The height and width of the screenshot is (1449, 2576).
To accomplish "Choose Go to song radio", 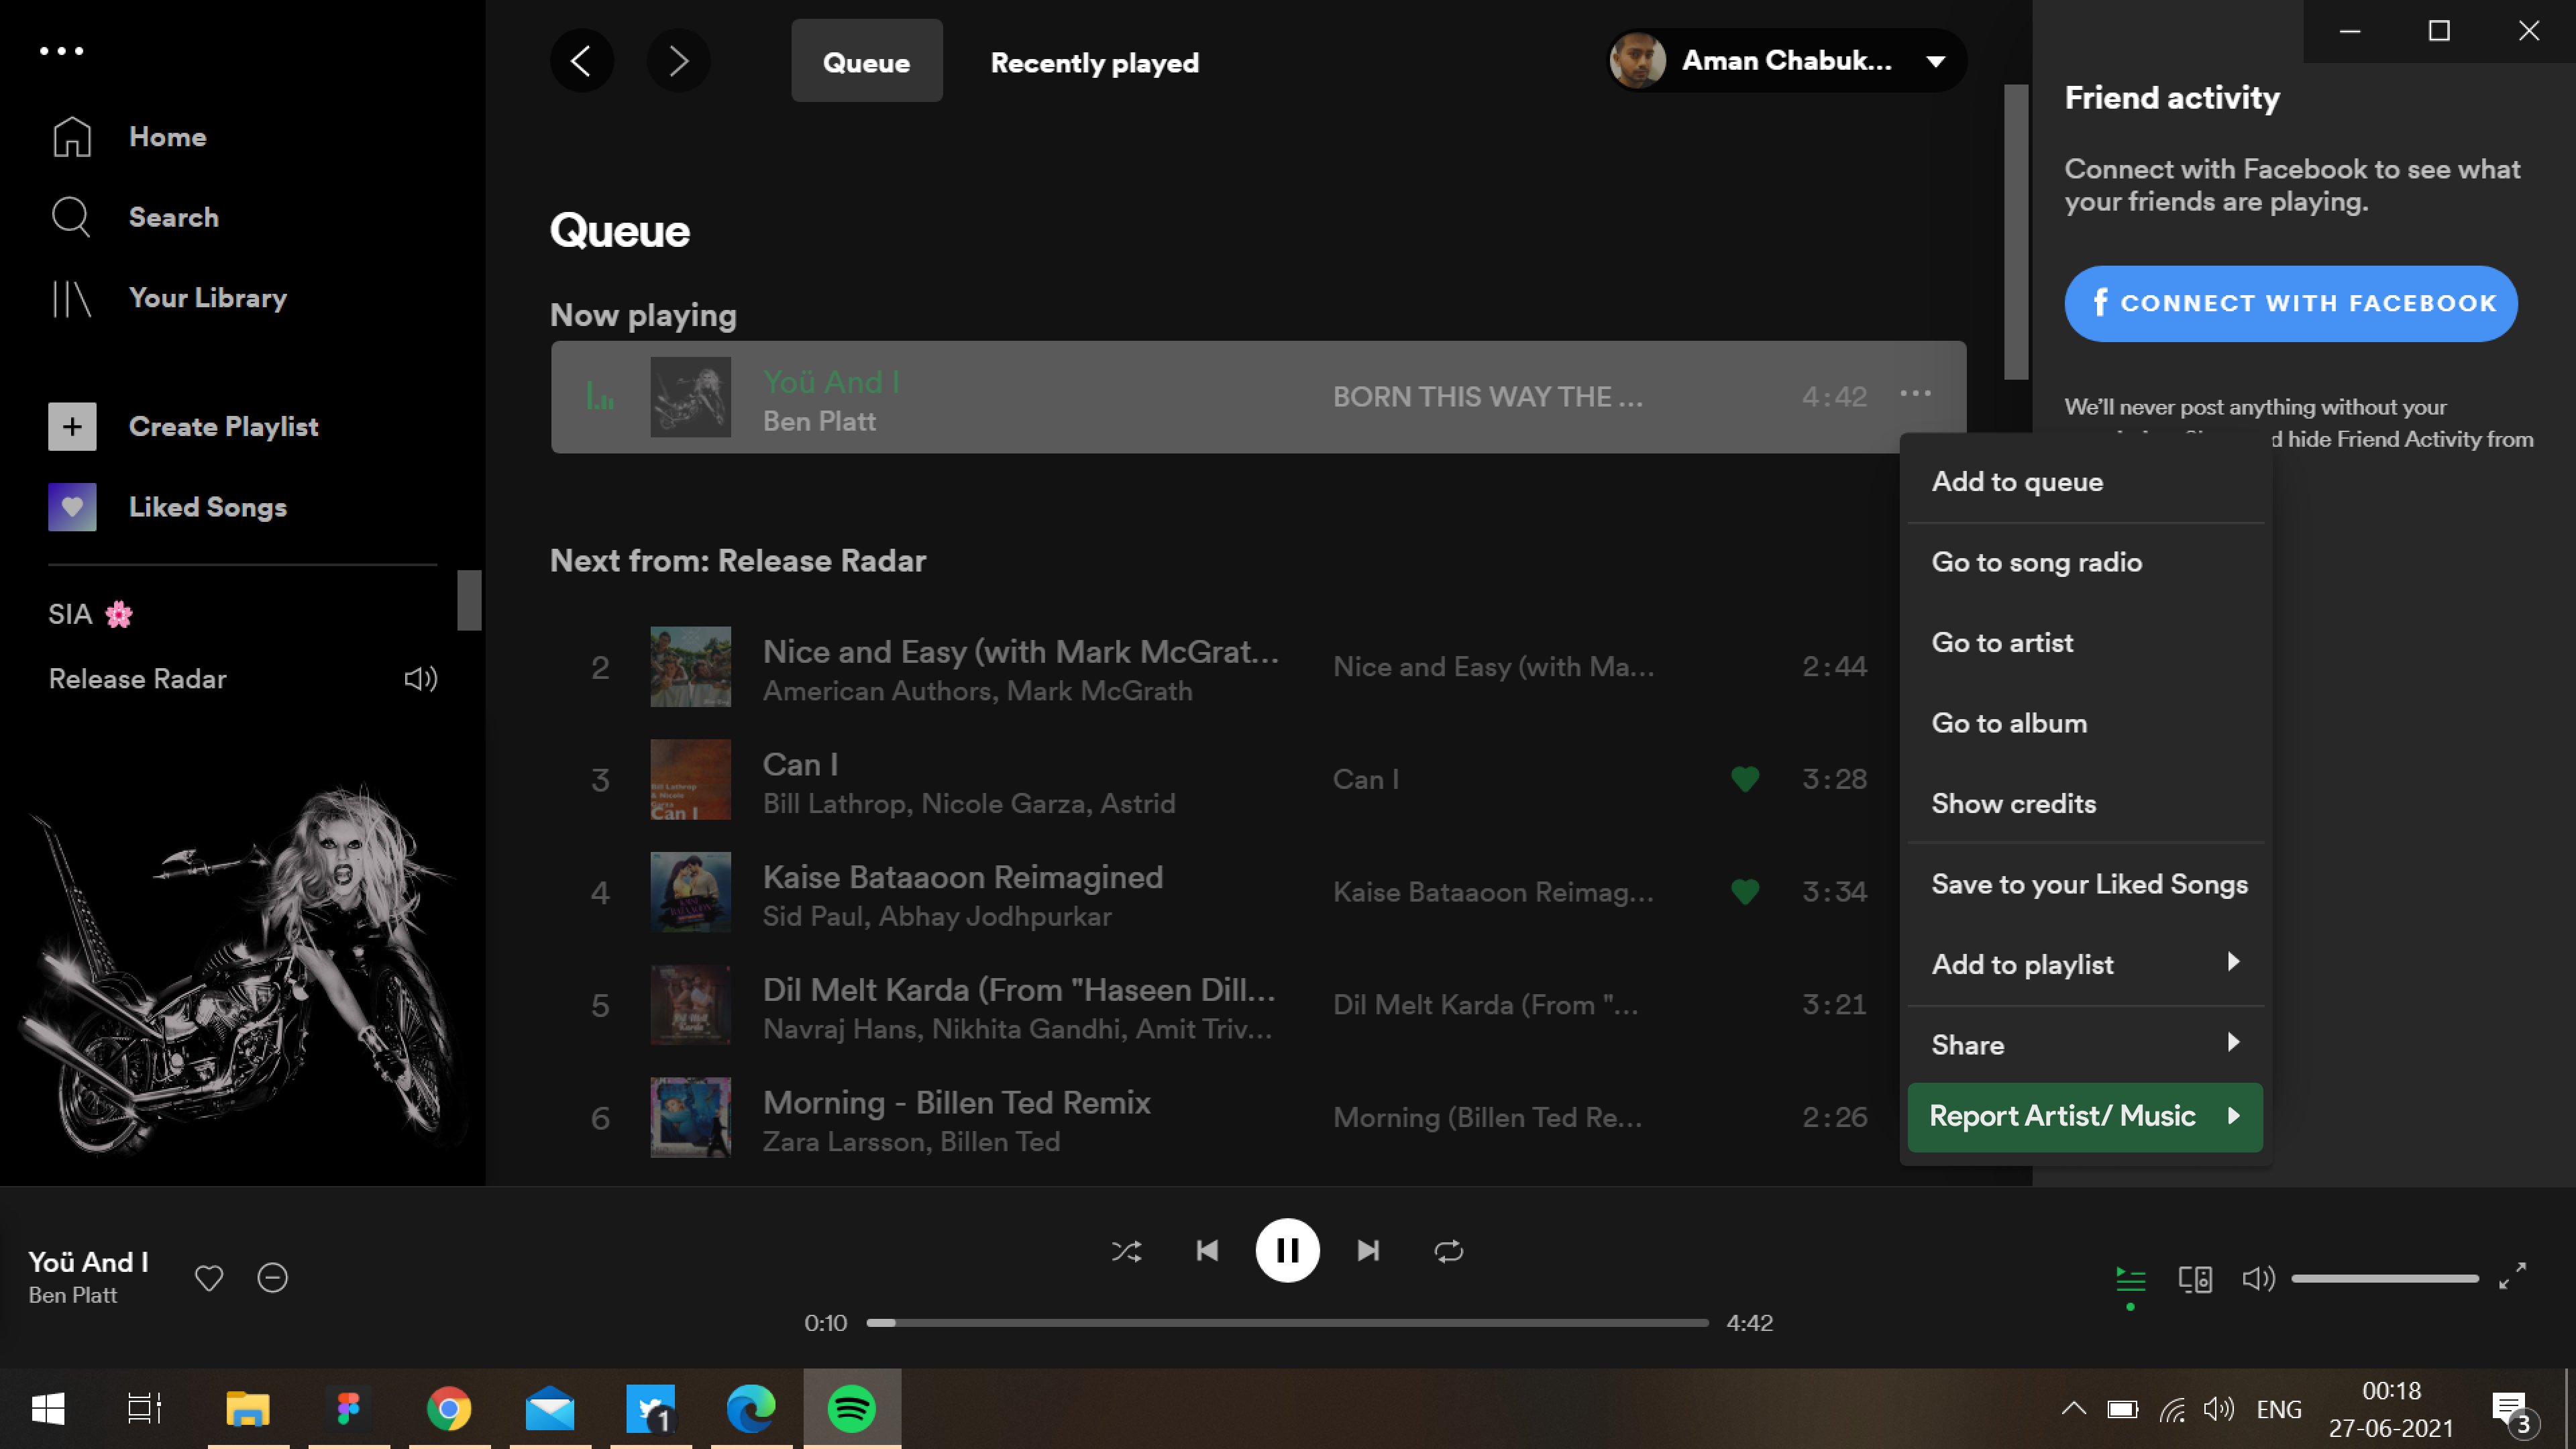I will [2085, 562].
